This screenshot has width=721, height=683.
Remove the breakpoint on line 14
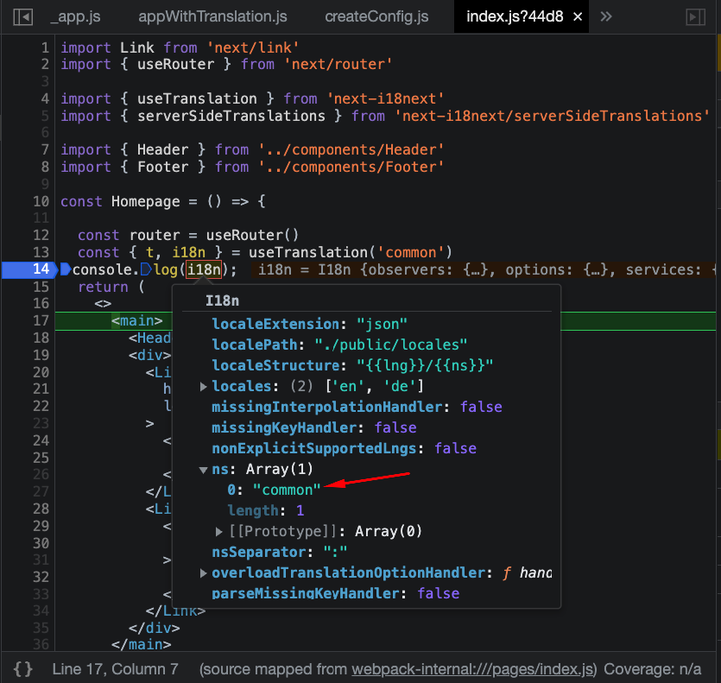[x=28, y=269]
